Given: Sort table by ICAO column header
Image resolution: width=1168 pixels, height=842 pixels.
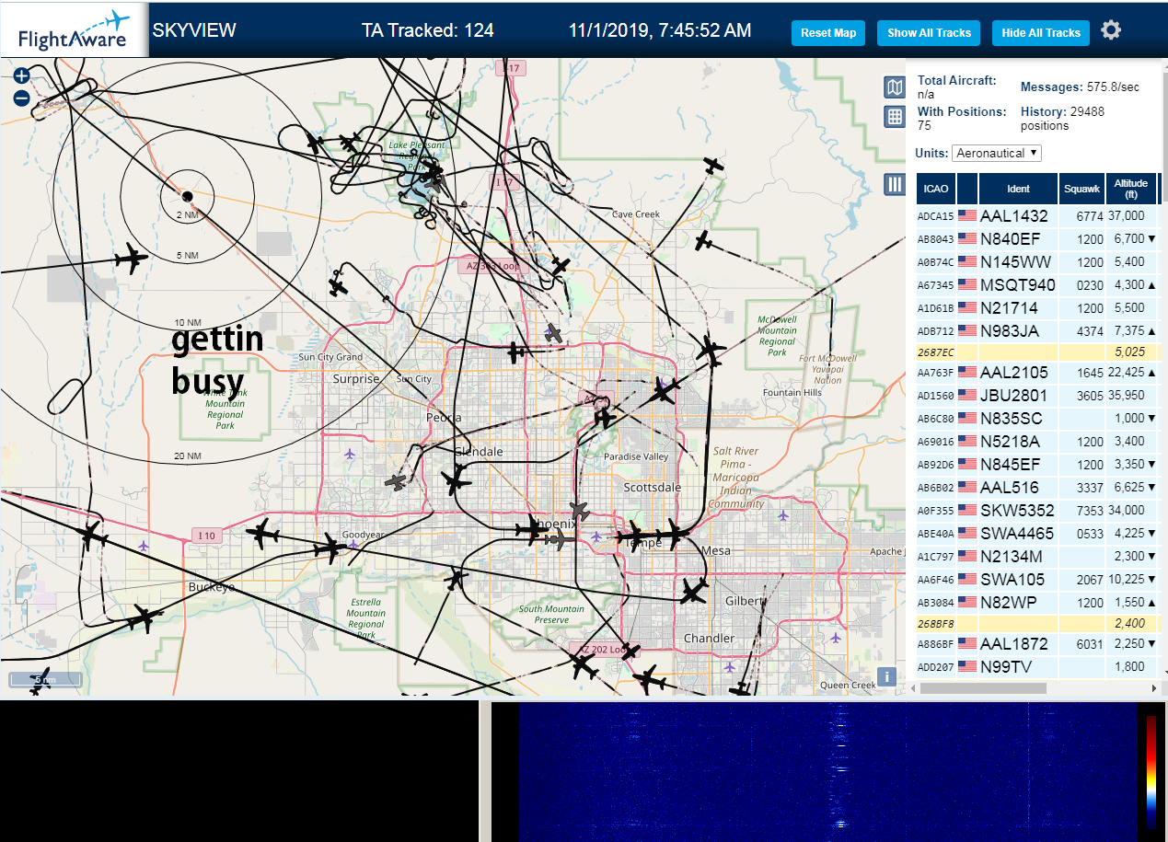Looking at the screenshot, I should [x=936, y=188].
